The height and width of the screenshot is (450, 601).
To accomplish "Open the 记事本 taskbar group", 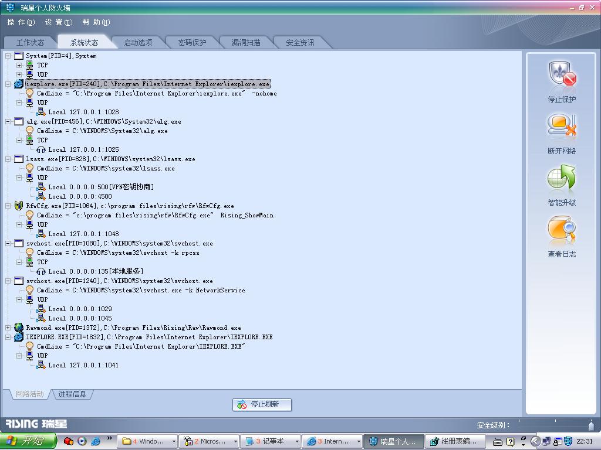I will coord(270,442).
